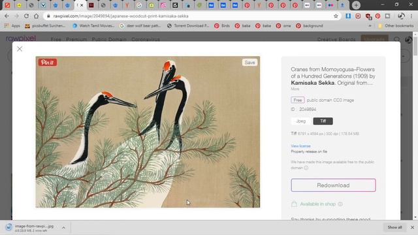Open the Public Domain menu item
The height and width of the screenshot is (235, 418).
pos(109,39)
